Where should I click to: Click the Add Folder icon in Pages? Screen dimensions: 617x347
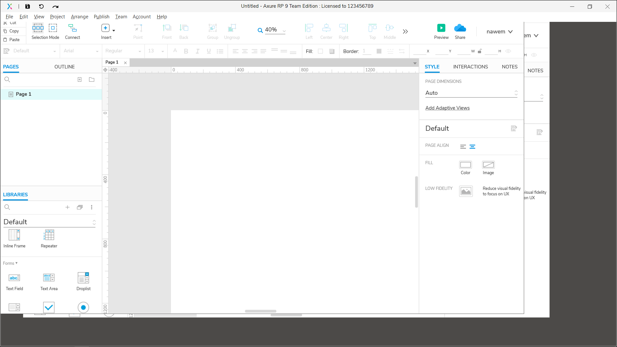click(92, 79)
